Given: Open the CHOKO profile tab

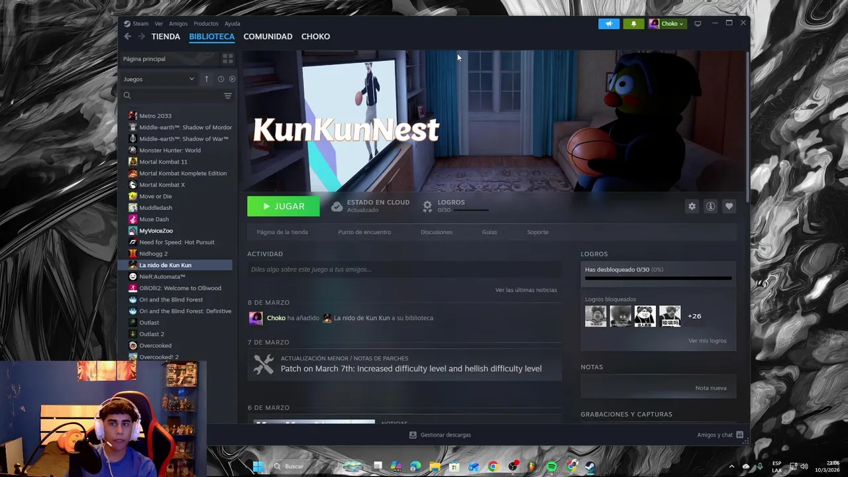Looking at the screenshot, I should [x=315, y=36].
